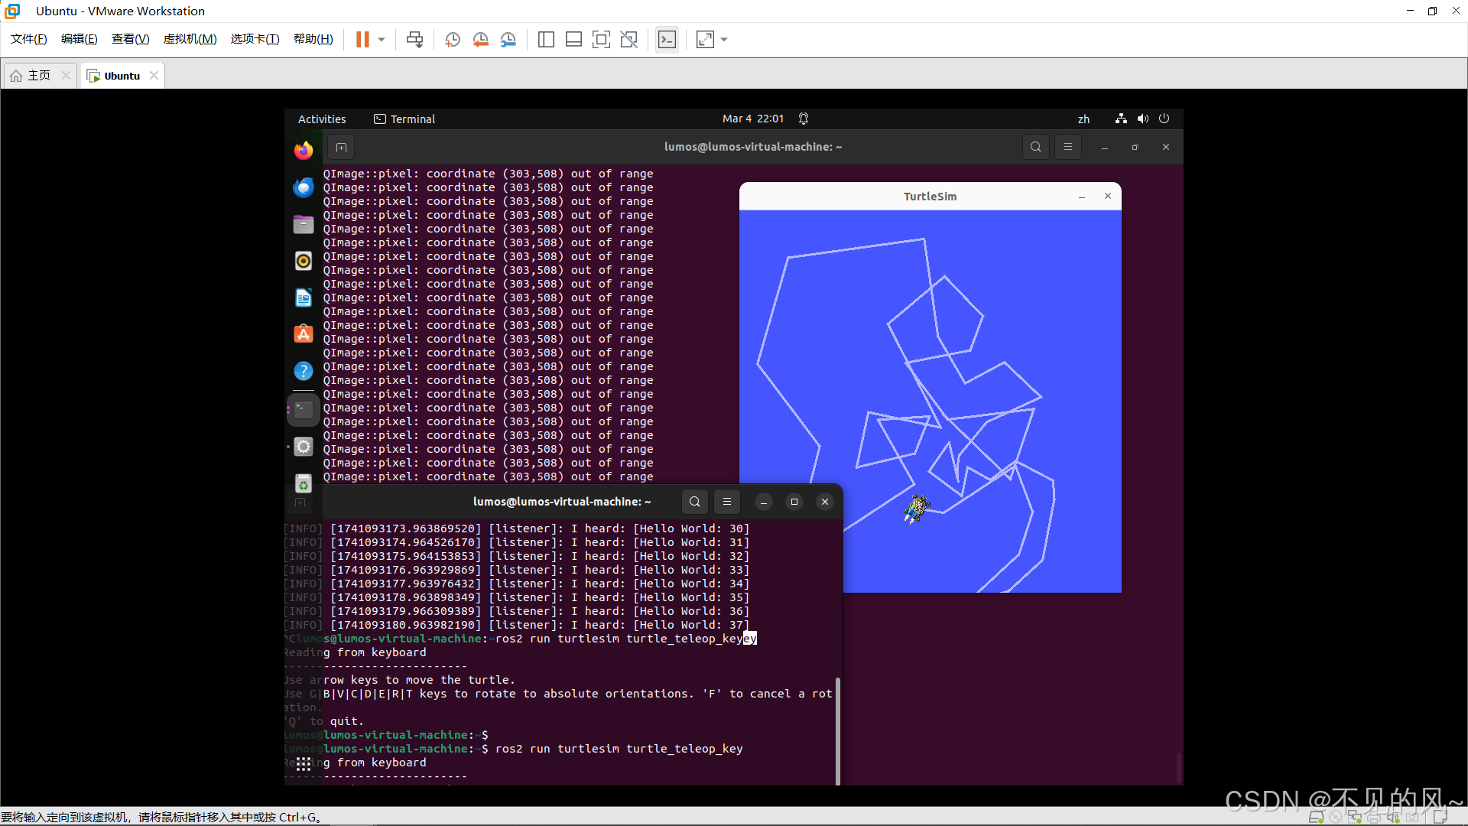Click the search icon in the foreground terminal
Image resolution: width=1468 pixels, height=826 pixels.
pyautogui.click(x=694, y=502)
